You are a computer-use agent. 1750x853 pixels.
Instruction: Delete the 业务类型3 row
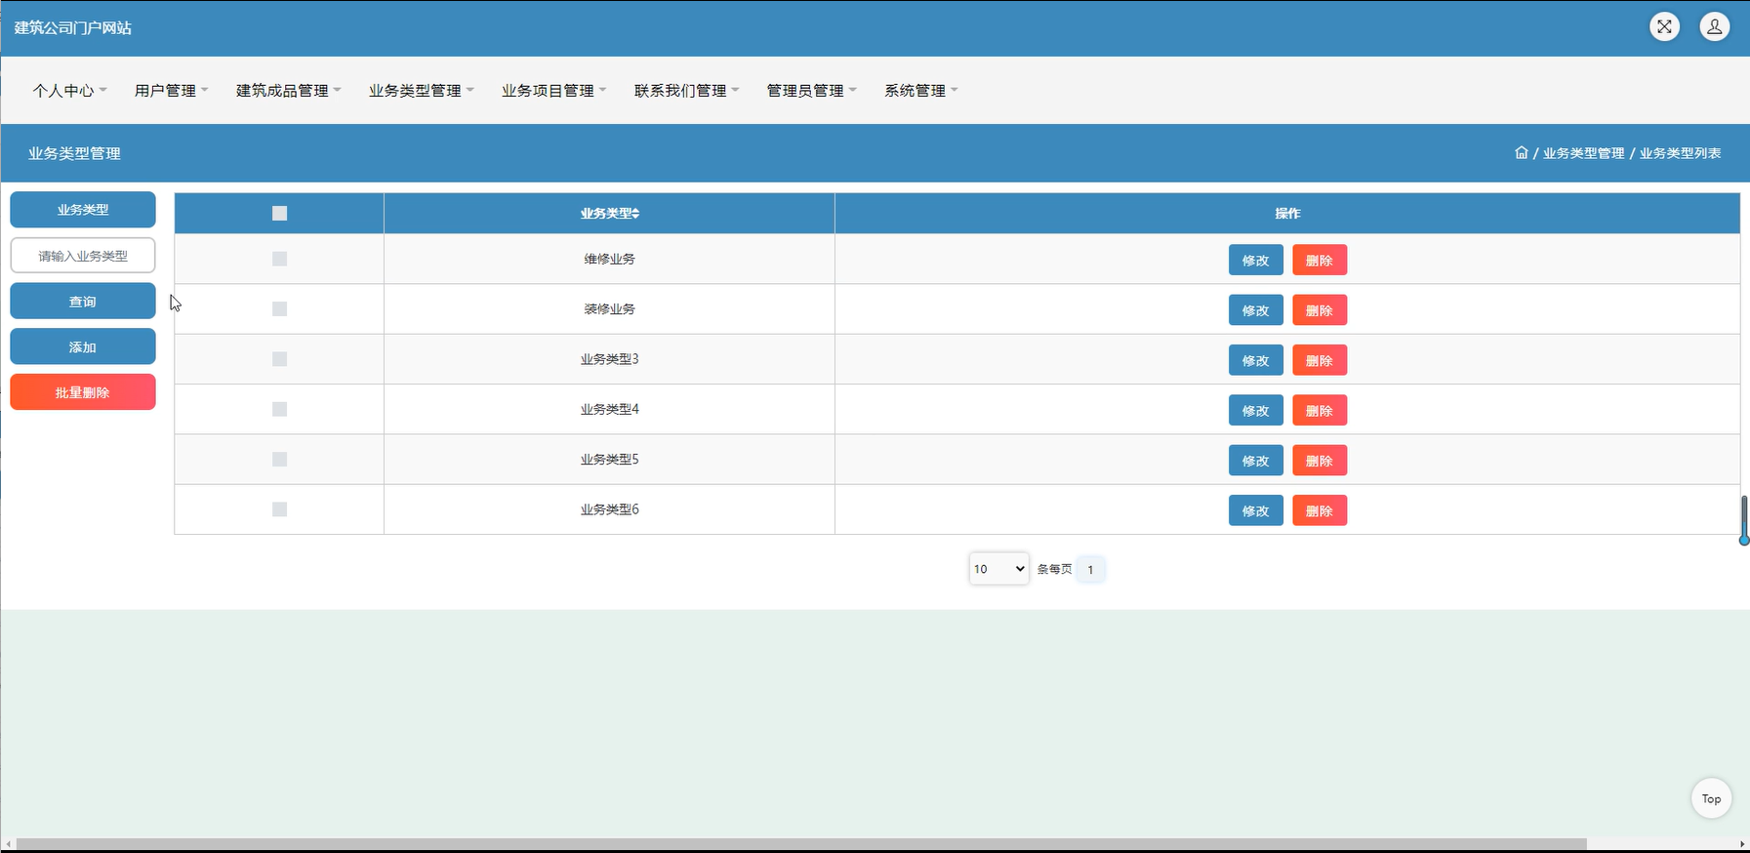pyautogui.click(x=1320, y=361)
